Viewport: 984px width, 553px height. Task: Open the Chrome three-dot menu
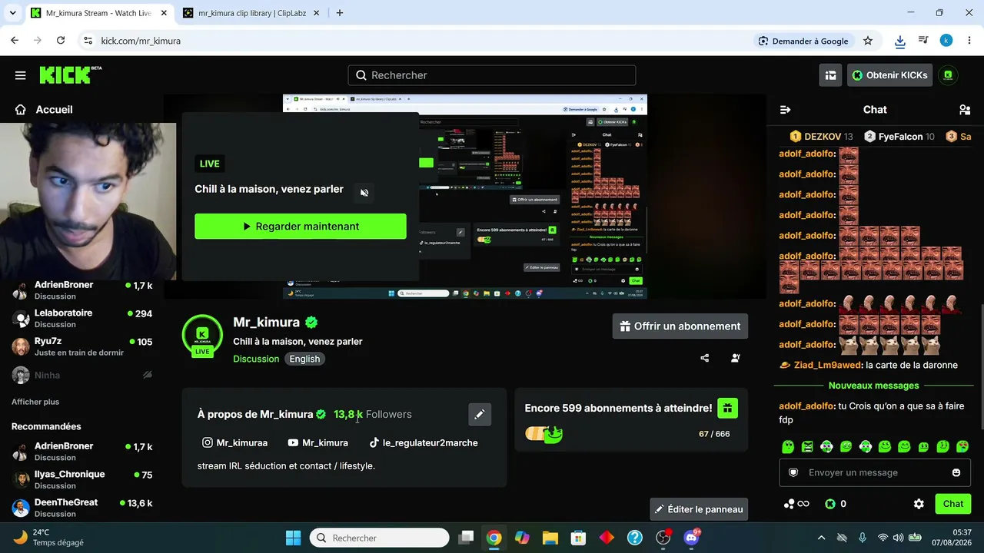point(969,41)
